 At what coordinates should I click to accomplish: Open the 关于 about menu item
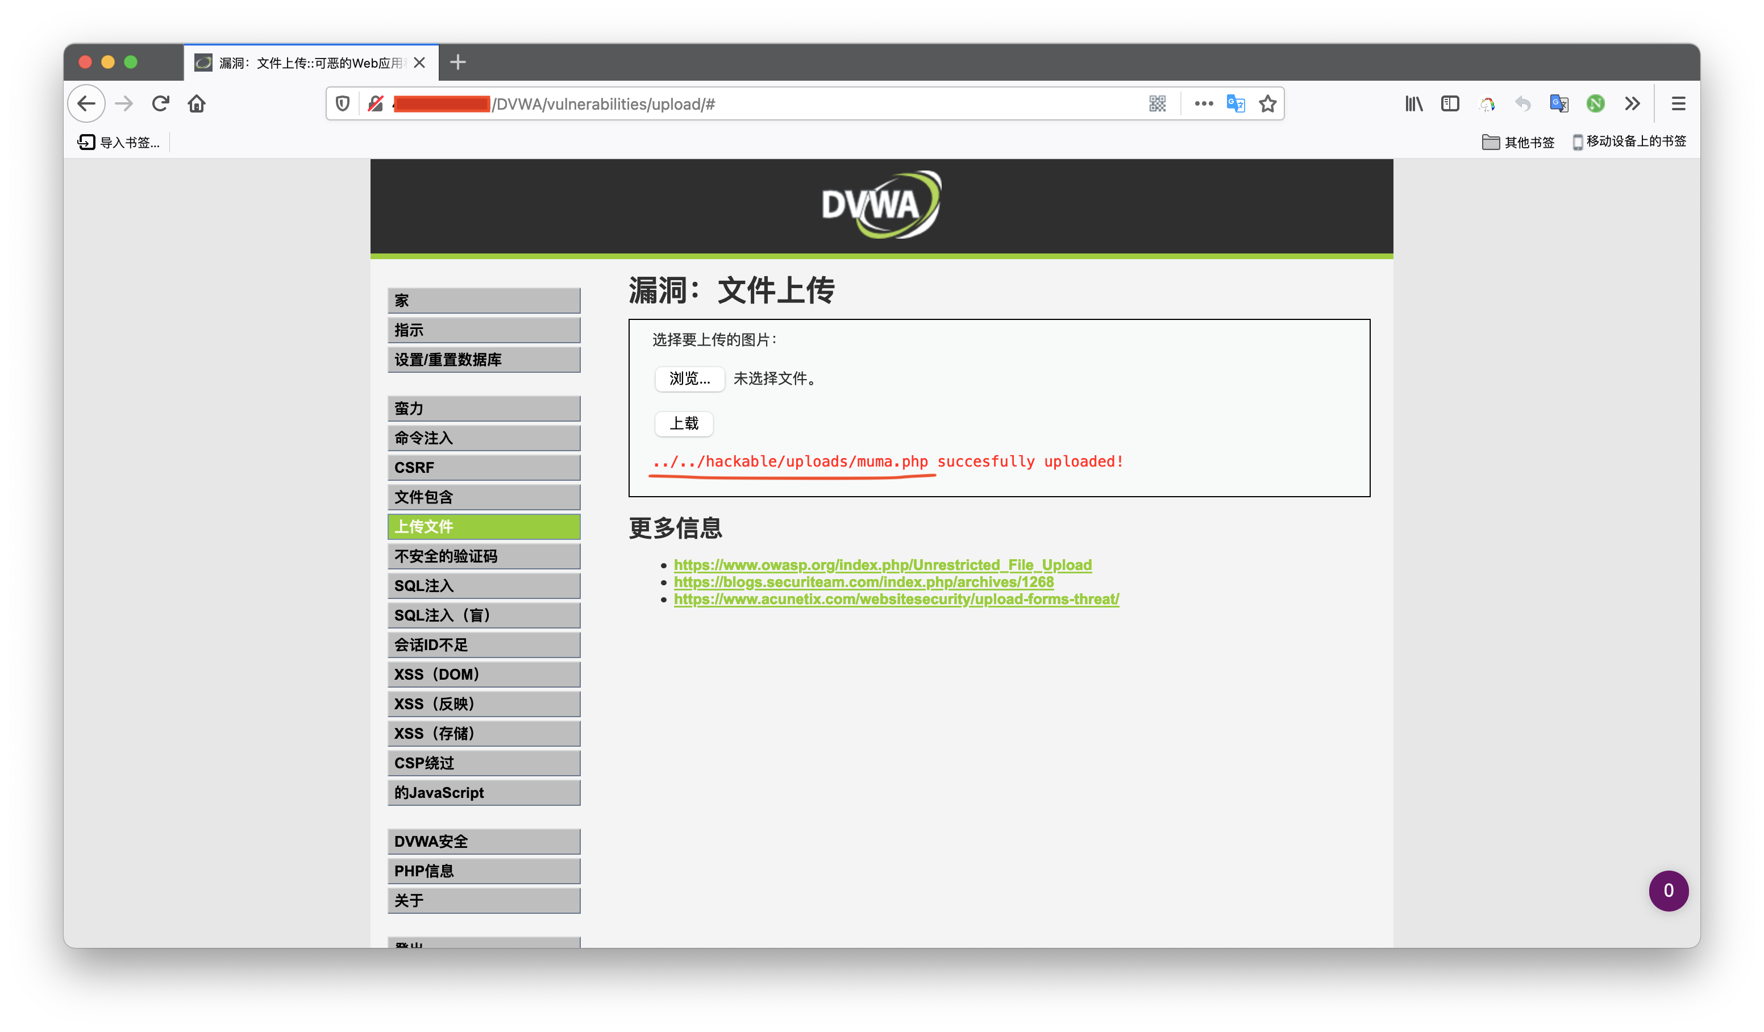pos(484,900)
